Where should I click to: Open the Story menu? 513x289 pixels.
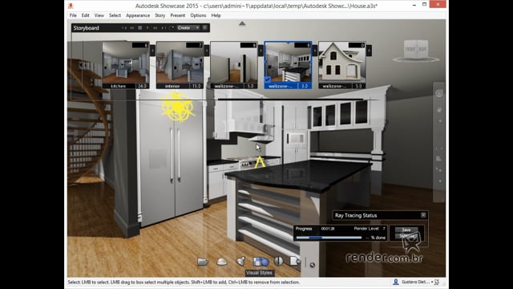[160, 15]
